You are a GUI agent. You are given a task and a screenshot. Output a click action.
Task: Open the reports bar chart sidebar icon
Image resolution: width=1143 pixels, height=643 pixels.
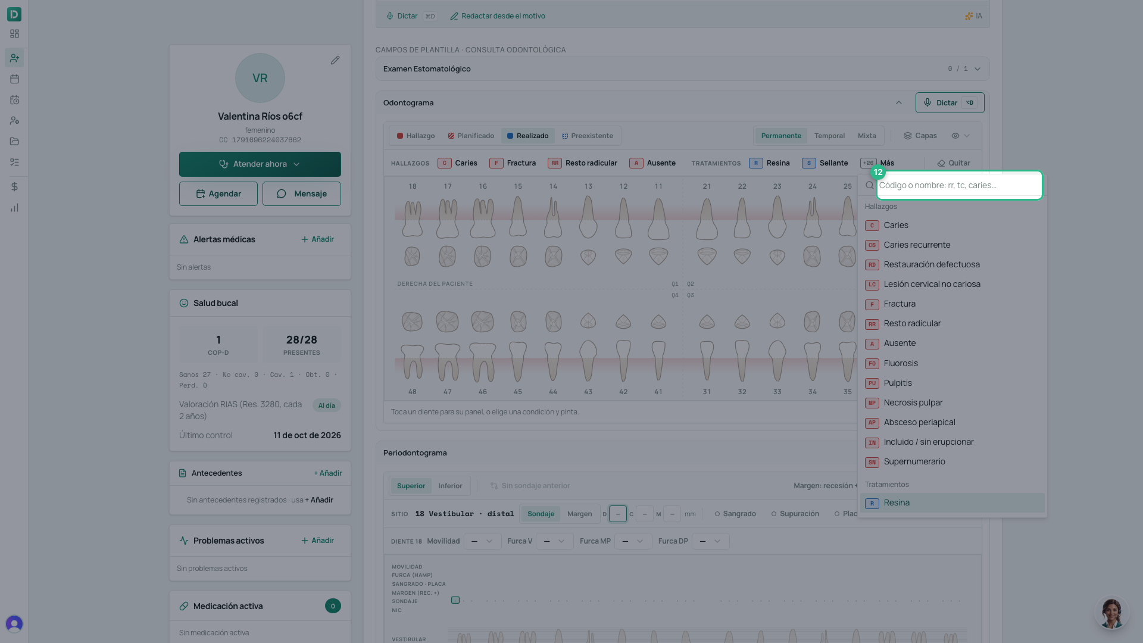tap(14, 208)
